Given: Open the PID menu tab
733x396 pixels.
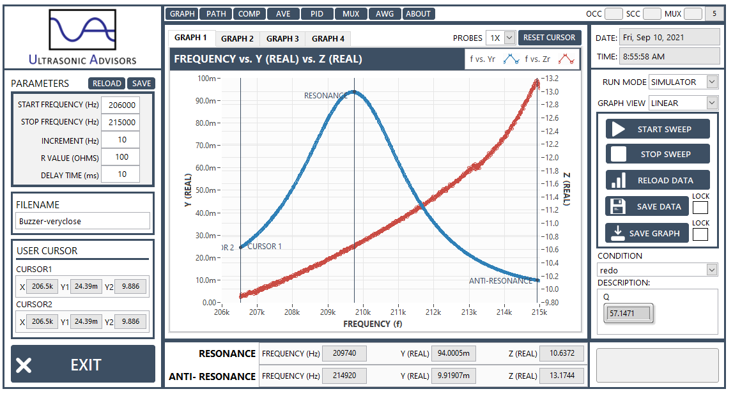Looking at the screenshot, I should tap(317, 14).
